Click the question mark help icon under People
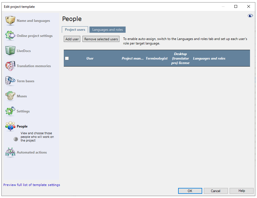257x198 pixels. [x=16, y=139]
